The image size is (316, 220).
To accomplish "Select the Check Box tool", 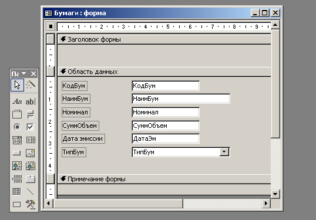I will coord(31,127).
